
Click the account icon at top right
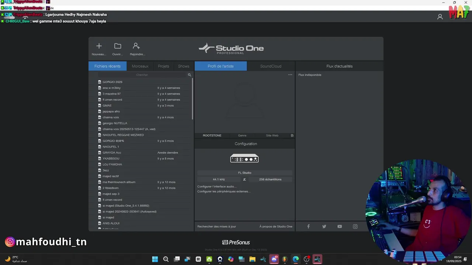[x=440, y=17]
